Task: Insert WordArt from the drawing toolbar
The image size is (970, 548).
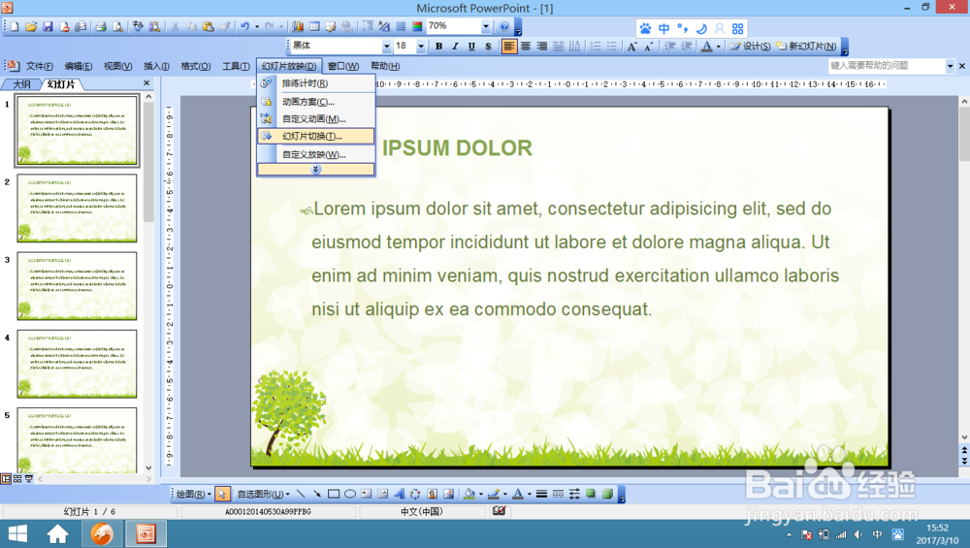Action: pos(399,494)
